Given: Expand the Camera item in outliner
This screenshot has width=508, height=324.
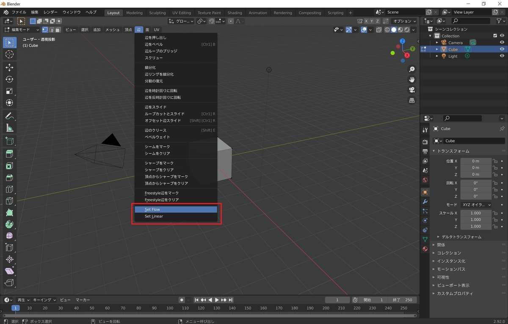Looking at the screenshot, I should pos(437,43).
